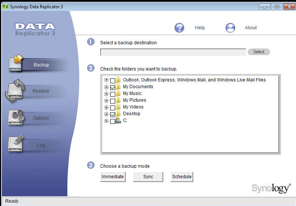Expand the My Pictures tree node
Image resolution: width=296 pixels, height=206 pixels.
(107, 101)
